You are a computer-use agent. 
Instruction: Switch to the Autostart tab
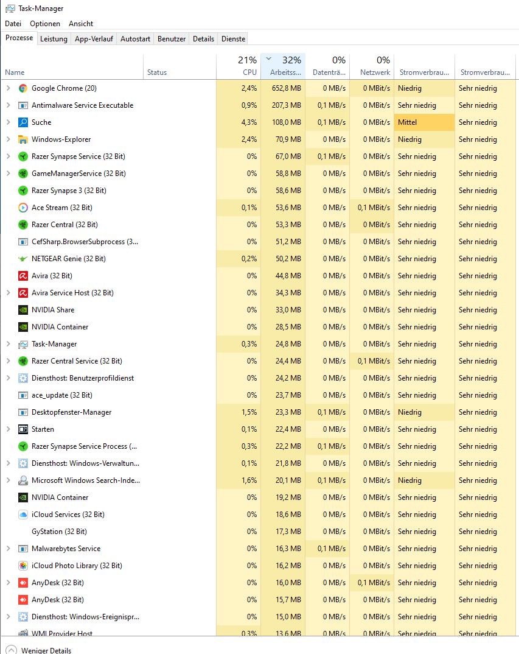point(135,39)
